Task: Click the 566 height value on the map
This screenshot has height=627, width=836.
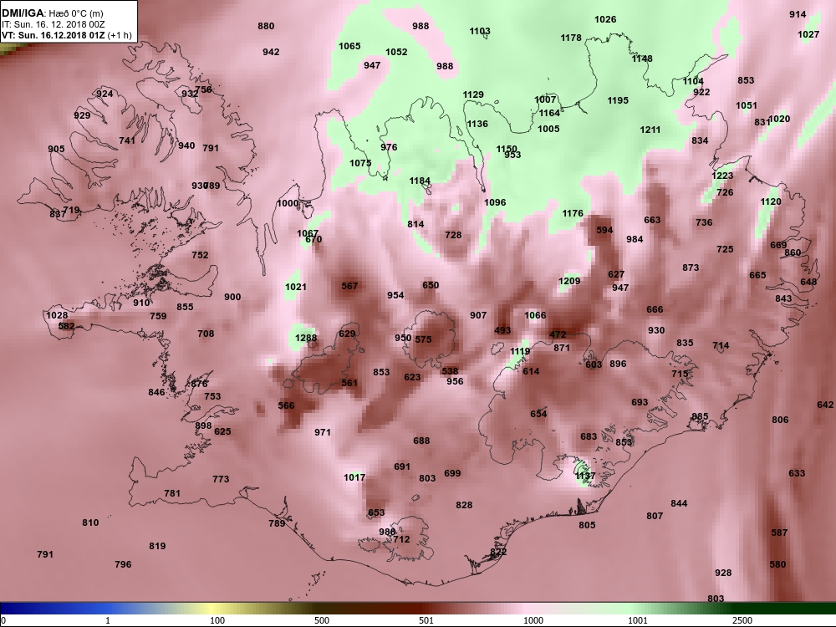Action: 286,405
